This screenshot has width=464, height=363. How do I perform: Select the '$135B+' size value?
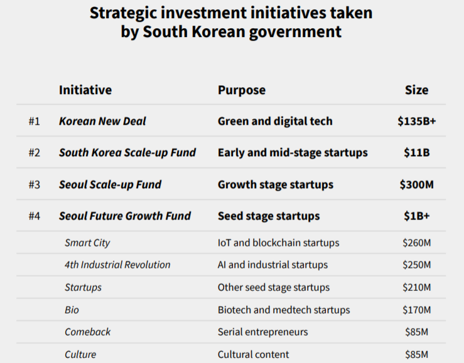(x=416, y=121)
